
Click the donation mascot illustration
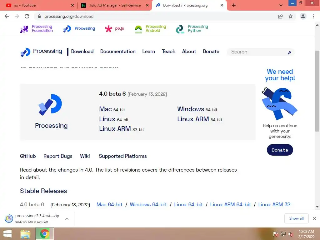pyautogui.click(x=280, y=104)
